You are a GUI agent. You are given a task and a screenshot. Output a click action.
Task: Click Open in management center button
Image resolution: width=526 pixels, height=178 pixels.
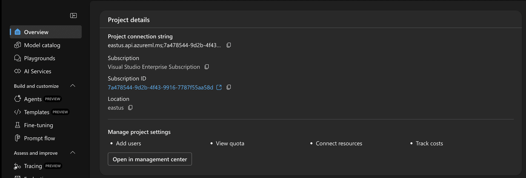point(150,159)
